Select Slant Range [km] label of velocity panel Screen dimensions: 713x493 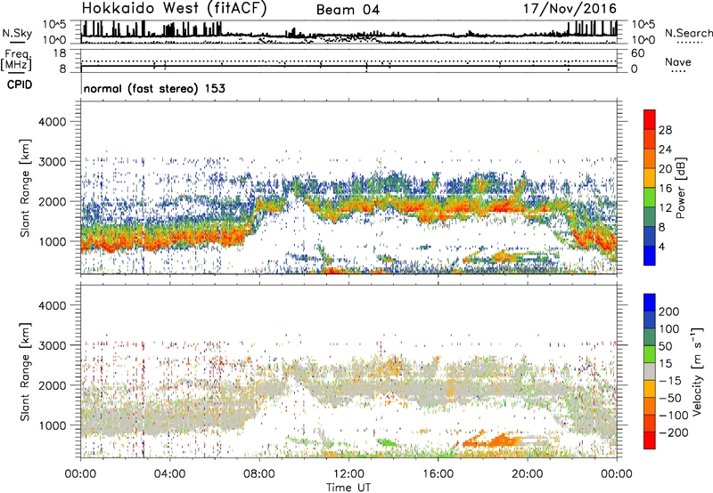click(25, 372)
